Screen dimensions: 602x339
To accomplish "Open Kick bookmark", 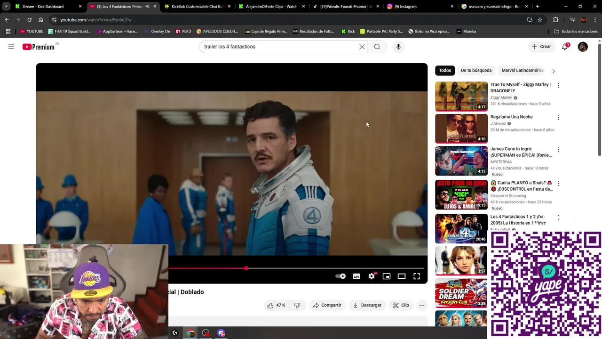I will pyautogui.click(x=348, y=32).
